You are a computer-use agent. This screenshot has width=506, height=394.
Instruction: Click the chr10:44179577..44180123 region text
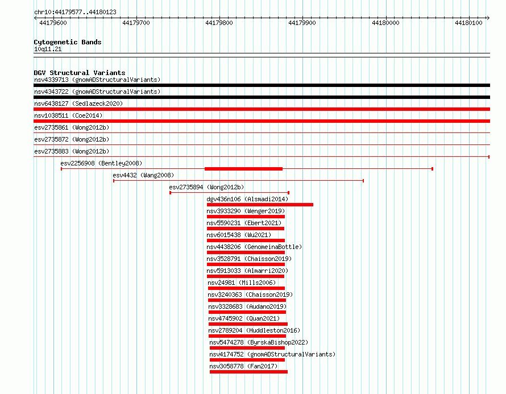coord(75,12)
